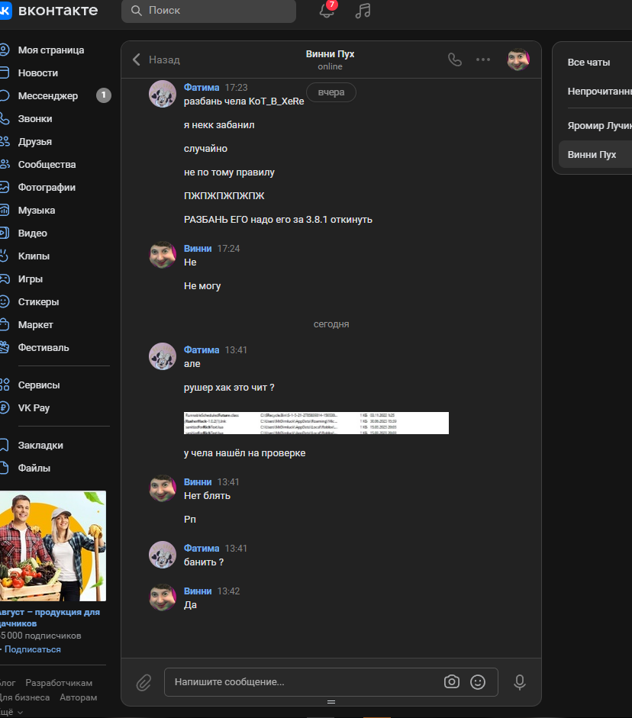Expand the Ещё footer dropdown
This screenshot has width=632, height=718.
pyautogui.click(x=11, y=711)
